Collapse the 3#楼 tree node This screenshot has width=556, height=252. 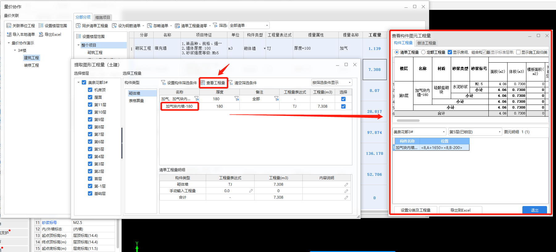(x=15, y=50)
